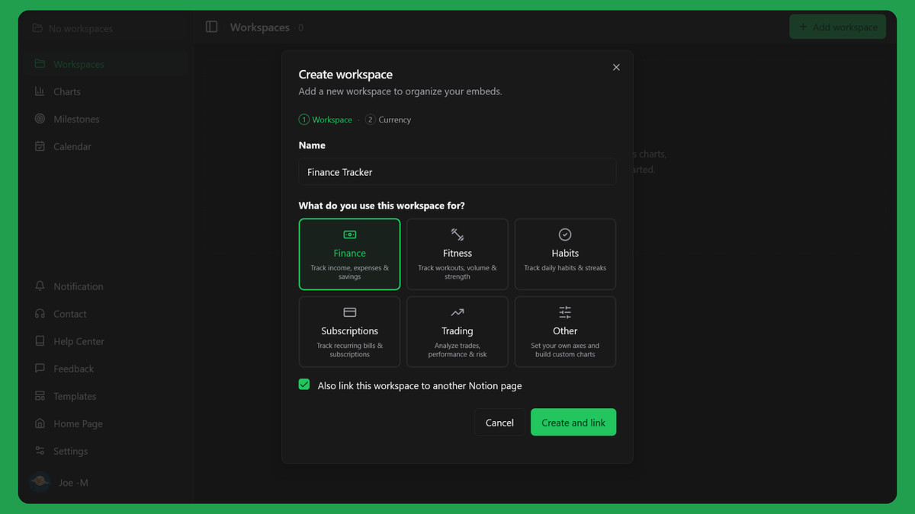The image size is (915, 514).
Task: Uncheck Also link workspace to Notion page
Action: pyautogui.click(x=304, y=385)
